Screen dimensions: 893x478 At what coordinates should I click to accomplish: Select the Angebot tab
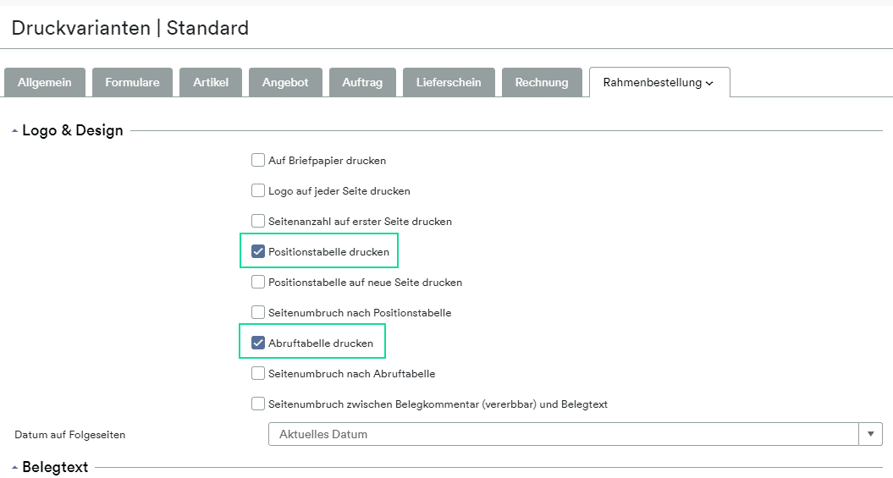coord(285,83)
